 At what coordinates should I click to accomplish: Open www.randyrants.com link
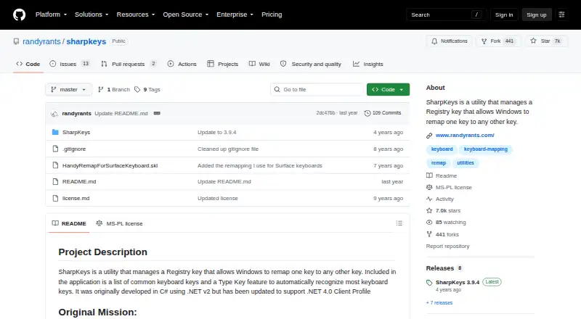(x=465, y=136)
